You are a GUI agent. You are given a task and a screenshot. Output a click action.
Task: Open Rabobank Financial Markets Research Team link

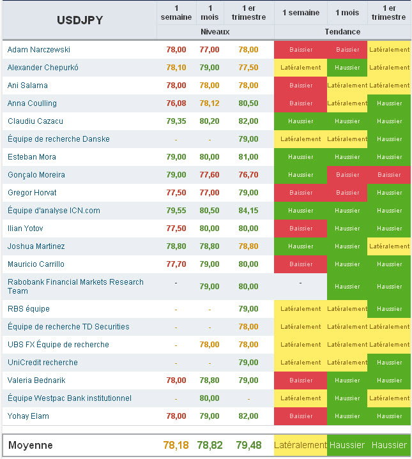(75, 286)
